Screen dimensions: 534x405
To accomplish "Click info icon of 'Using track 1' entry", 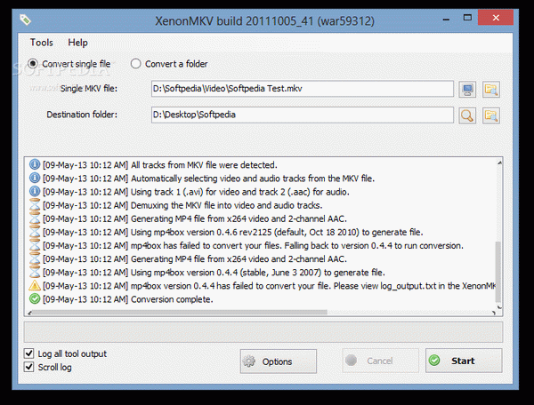I will (x=35, y=192).
